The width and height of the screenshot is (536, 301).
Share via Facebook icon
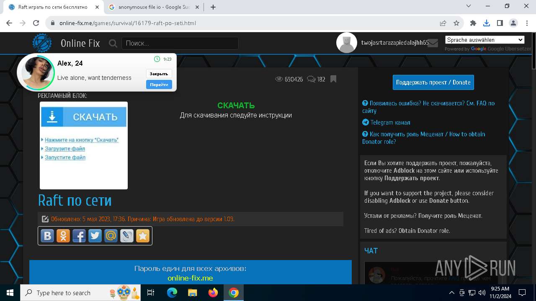pos(79,236)
